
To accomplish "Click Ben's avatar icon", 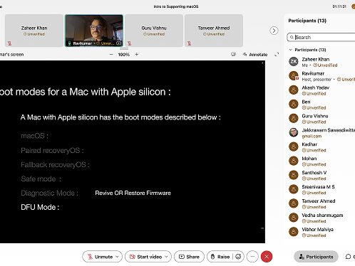I will point(294,104).
